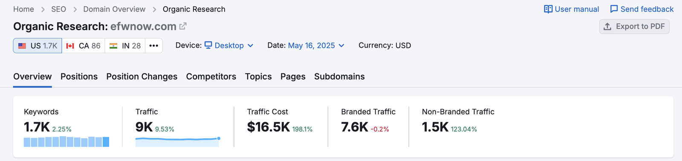The image size is (682, 161).
Task: Open more countries ellipsis menu
Action: (x=154, y=46)
